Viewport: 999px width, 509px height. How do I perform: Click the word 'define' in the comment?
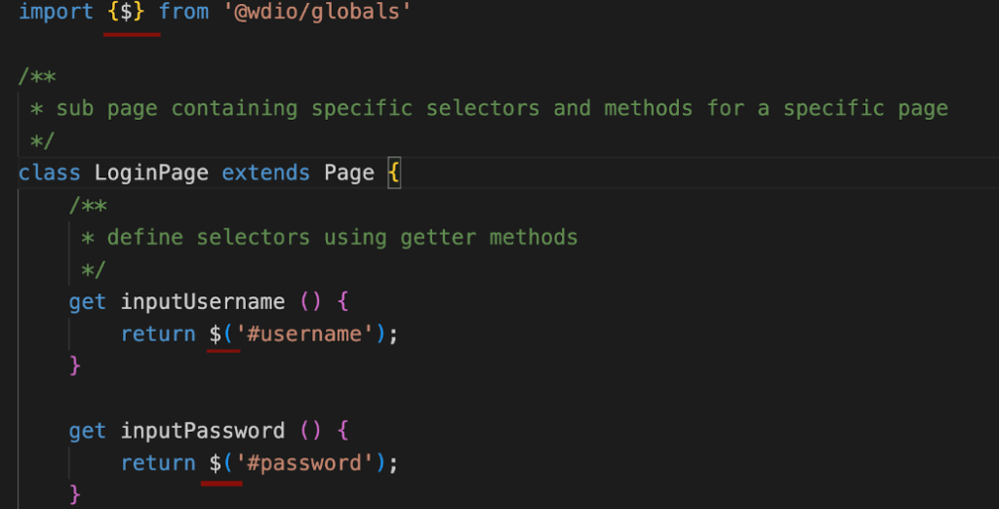click(144, 238)
